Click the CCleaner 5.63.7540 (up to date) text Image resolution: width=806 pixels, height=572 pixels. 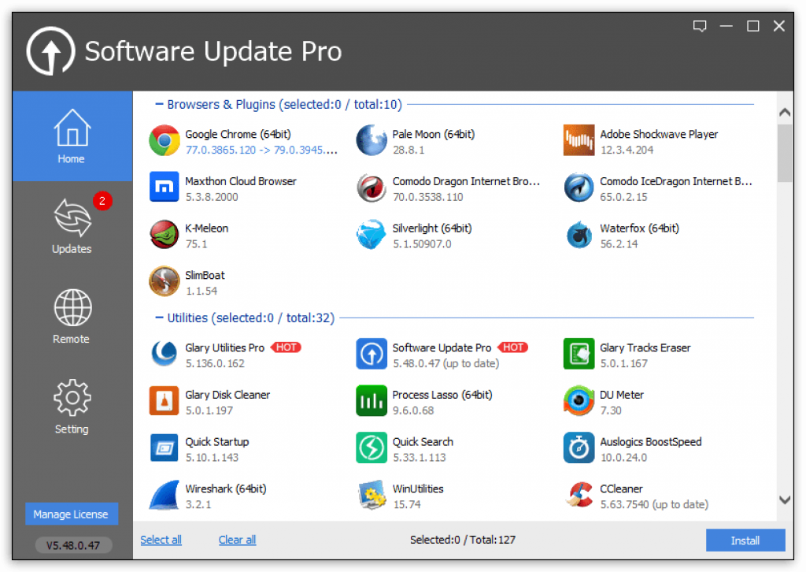654,504
